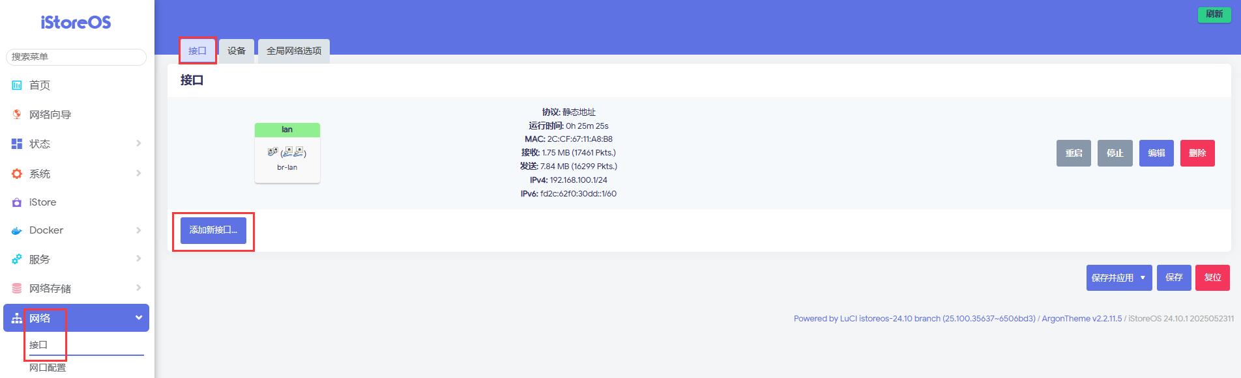The image size is (1241, 378).
Task: Click the Services gears icon
Action: [17, 259]
